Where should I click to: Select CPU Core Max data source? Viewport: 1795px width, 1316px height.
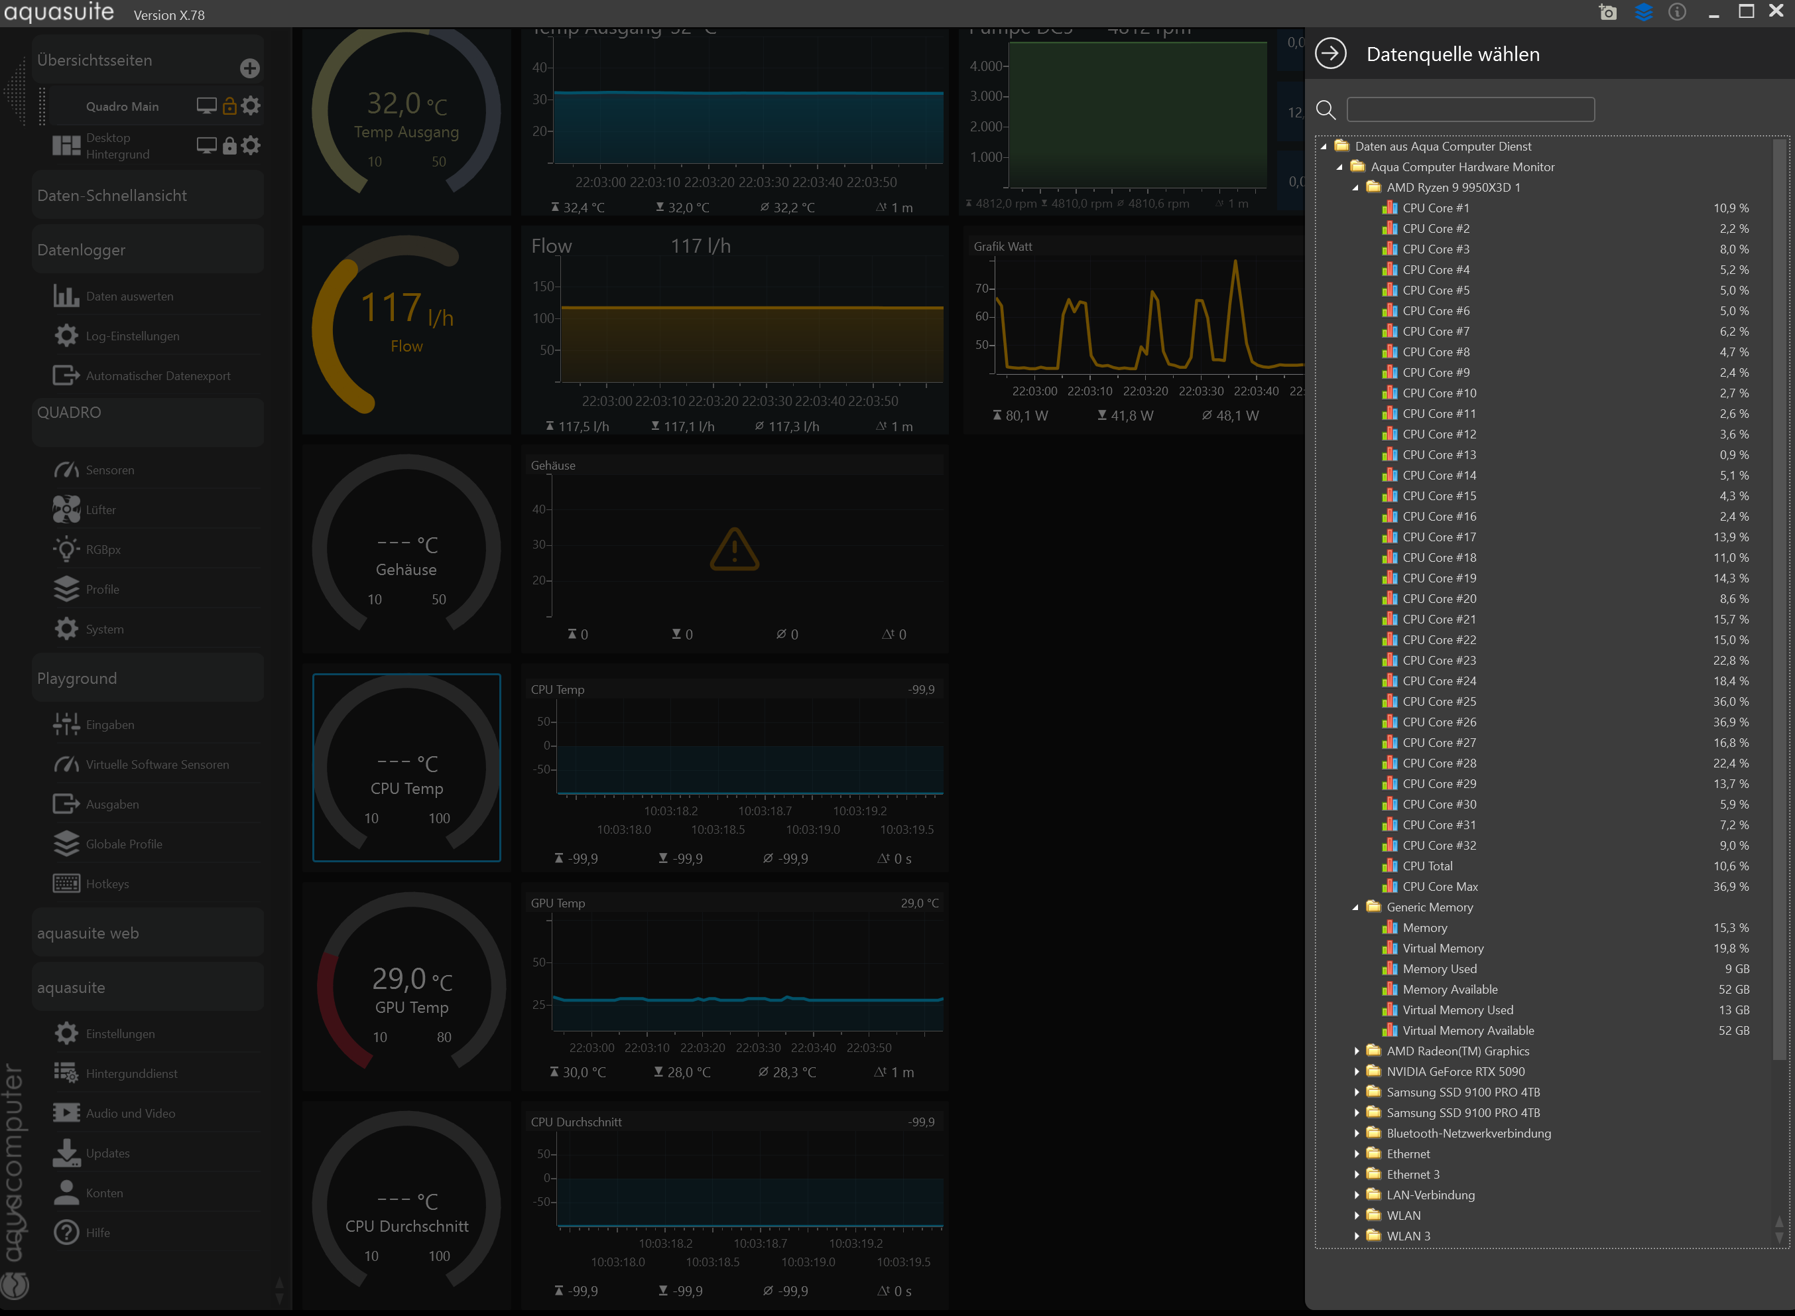coord(1440,887)
